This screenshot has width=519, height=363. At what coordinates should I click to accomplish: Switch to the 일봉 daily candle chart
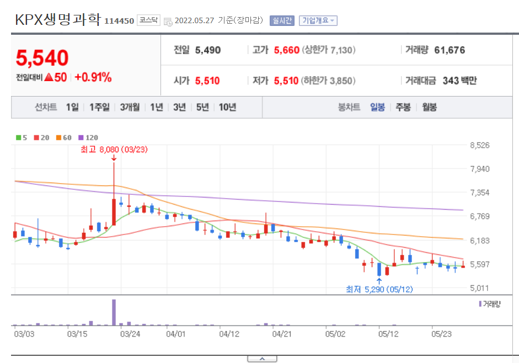pos(377,108)
